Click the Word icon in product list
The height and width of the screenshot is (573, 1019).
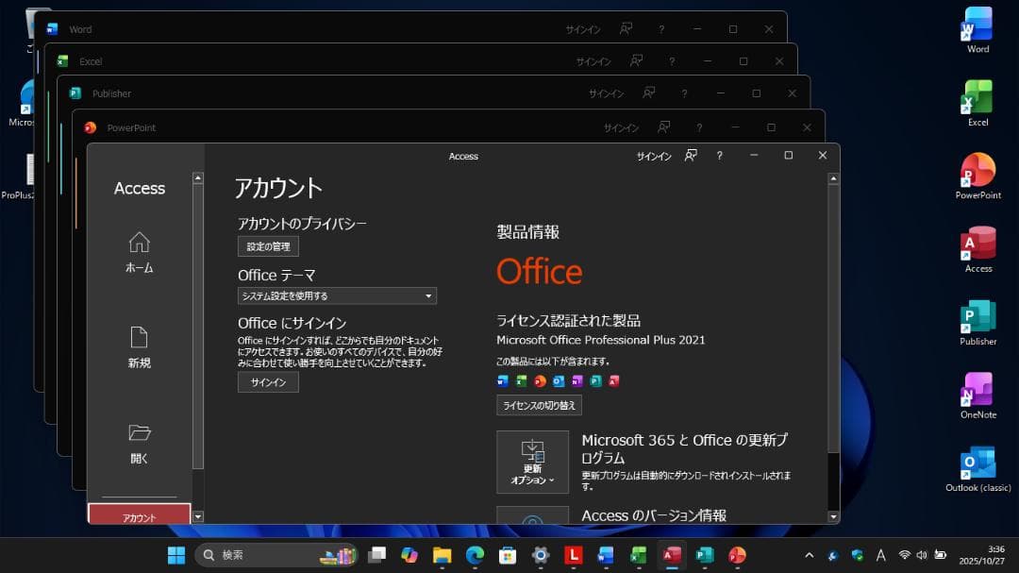[503, 381]
